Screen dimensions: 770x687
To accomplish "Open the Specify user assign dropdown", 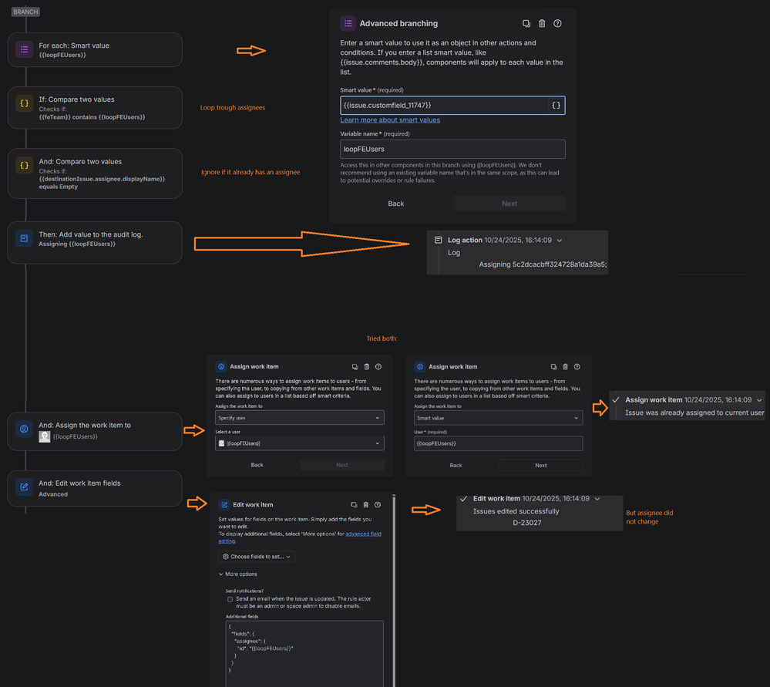I will click(300, 418).
